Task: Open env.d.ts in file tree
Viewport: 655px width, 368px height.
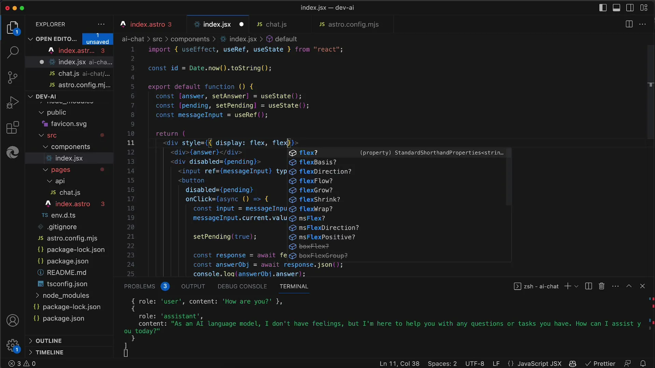Action: point(63,215)
